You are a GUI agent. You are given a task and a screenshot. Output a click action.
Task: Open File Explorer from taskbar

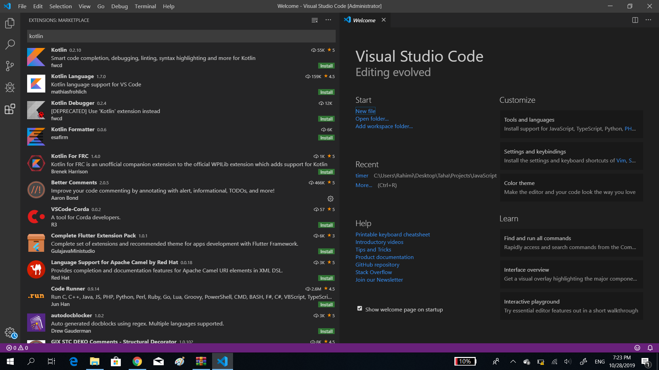point(95,361)
